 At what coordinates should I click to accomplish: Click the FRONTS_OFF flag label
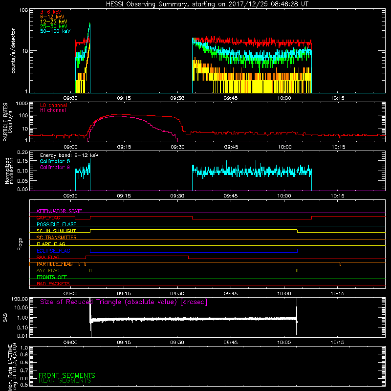click(52, 277)
